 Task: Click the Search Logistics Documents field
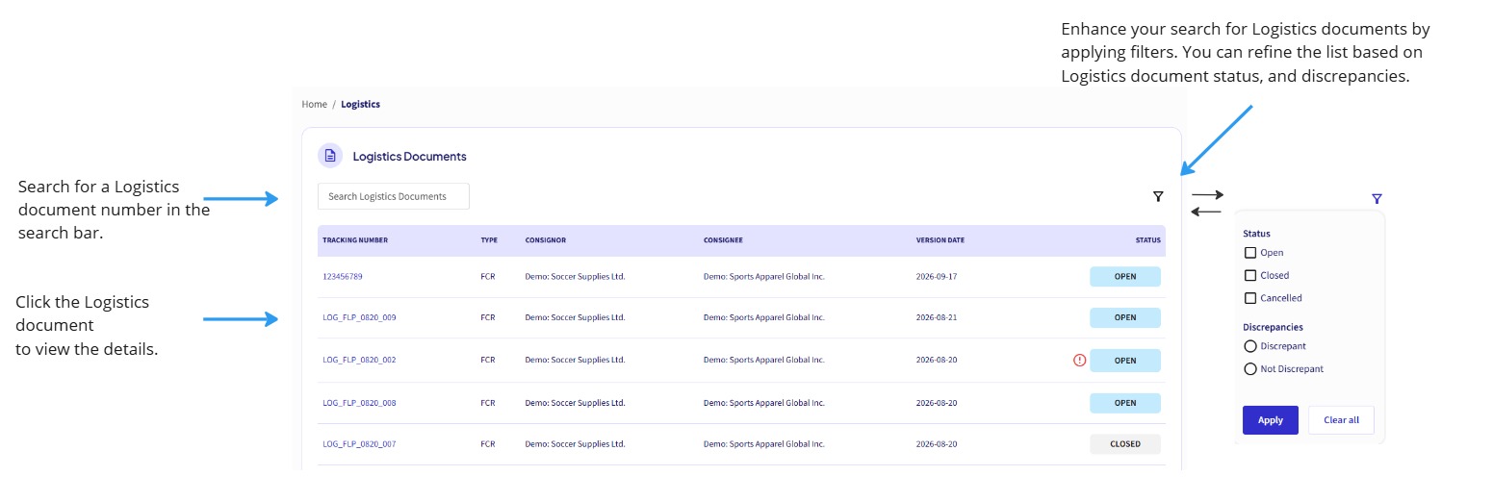tap(394, 196)
